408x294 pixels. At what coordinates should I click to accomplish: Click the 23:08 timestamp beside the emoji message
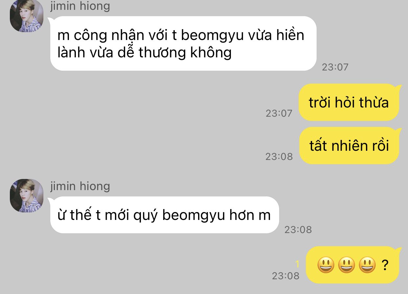tap(285, 276)
